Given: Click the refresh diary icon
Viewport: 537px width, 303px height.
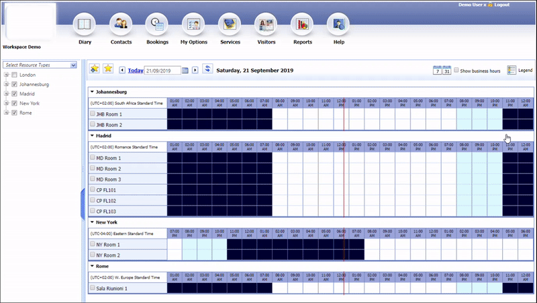Looking at the screenshot, I should pyautogui.click(x=207, y=69).
